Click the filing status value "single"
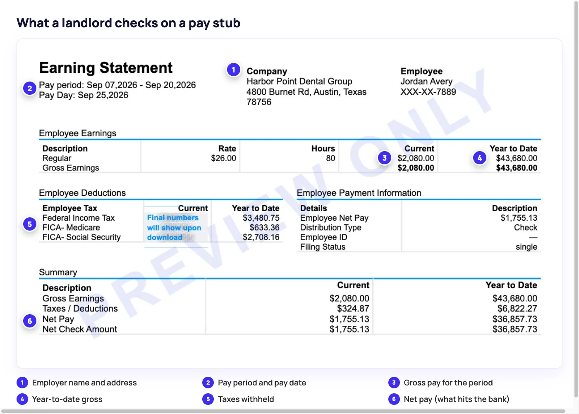This screenshot has height=414, width=579. 526,247
